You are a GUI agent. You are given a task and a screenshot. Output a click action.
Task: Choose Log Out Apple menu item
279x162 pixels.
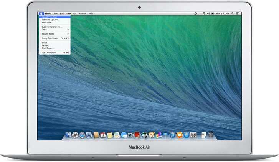click(x=50, y=52)
